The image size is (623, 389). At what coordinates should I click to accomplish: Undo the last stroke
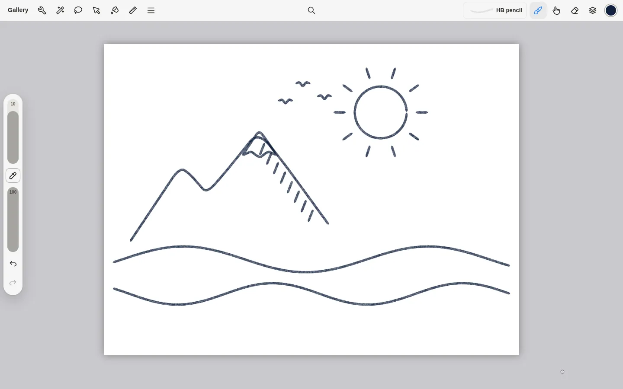[x=13, y=264]
